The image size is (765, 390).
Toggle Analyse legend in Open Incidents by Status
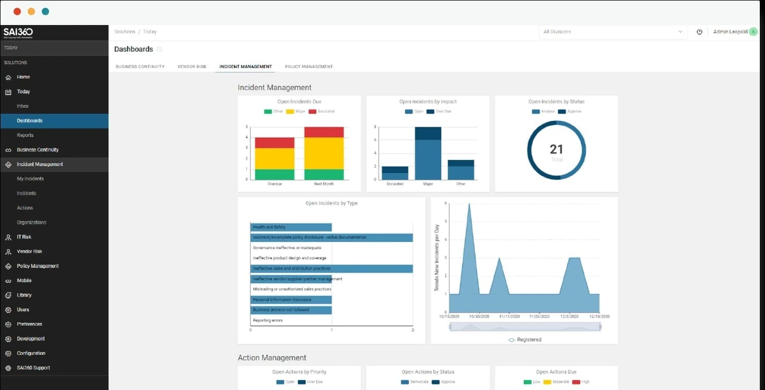click(543, 112)
